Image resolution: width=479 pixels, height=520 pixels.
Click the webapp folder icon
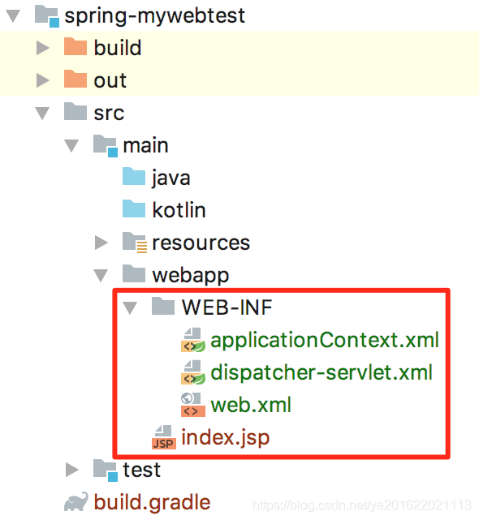134,273
